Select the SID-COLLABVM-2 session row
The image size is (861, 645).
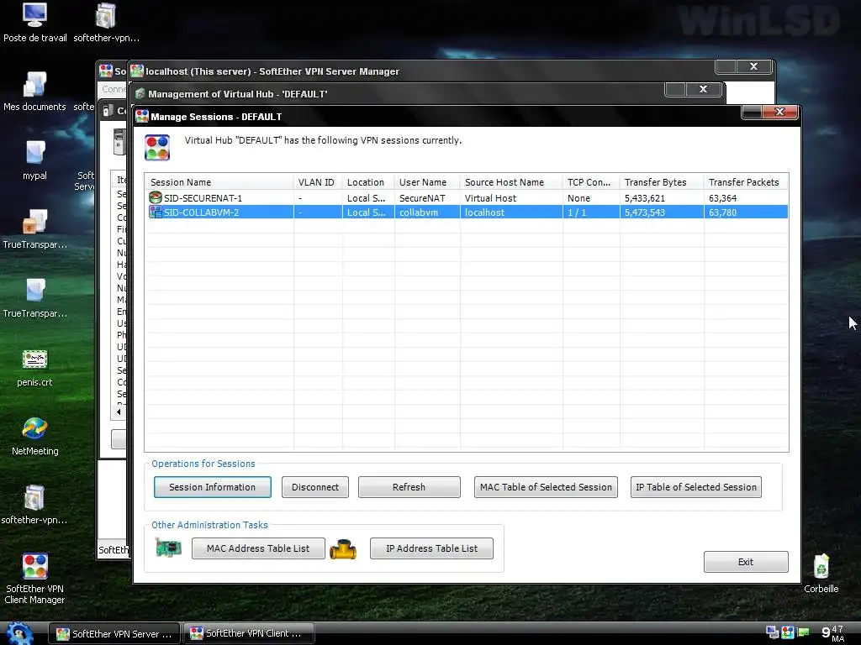(x=466, y=212)
